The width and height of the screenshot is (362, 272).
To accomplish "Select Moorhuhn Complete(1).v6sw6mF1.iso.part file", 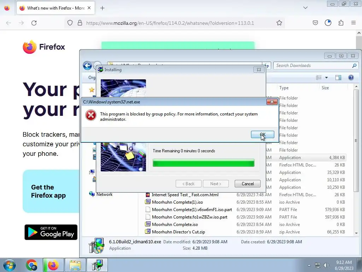I will [x=192, y=210].
